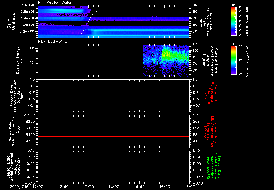Click the 'Electron Energy eV' axis title

19,60
